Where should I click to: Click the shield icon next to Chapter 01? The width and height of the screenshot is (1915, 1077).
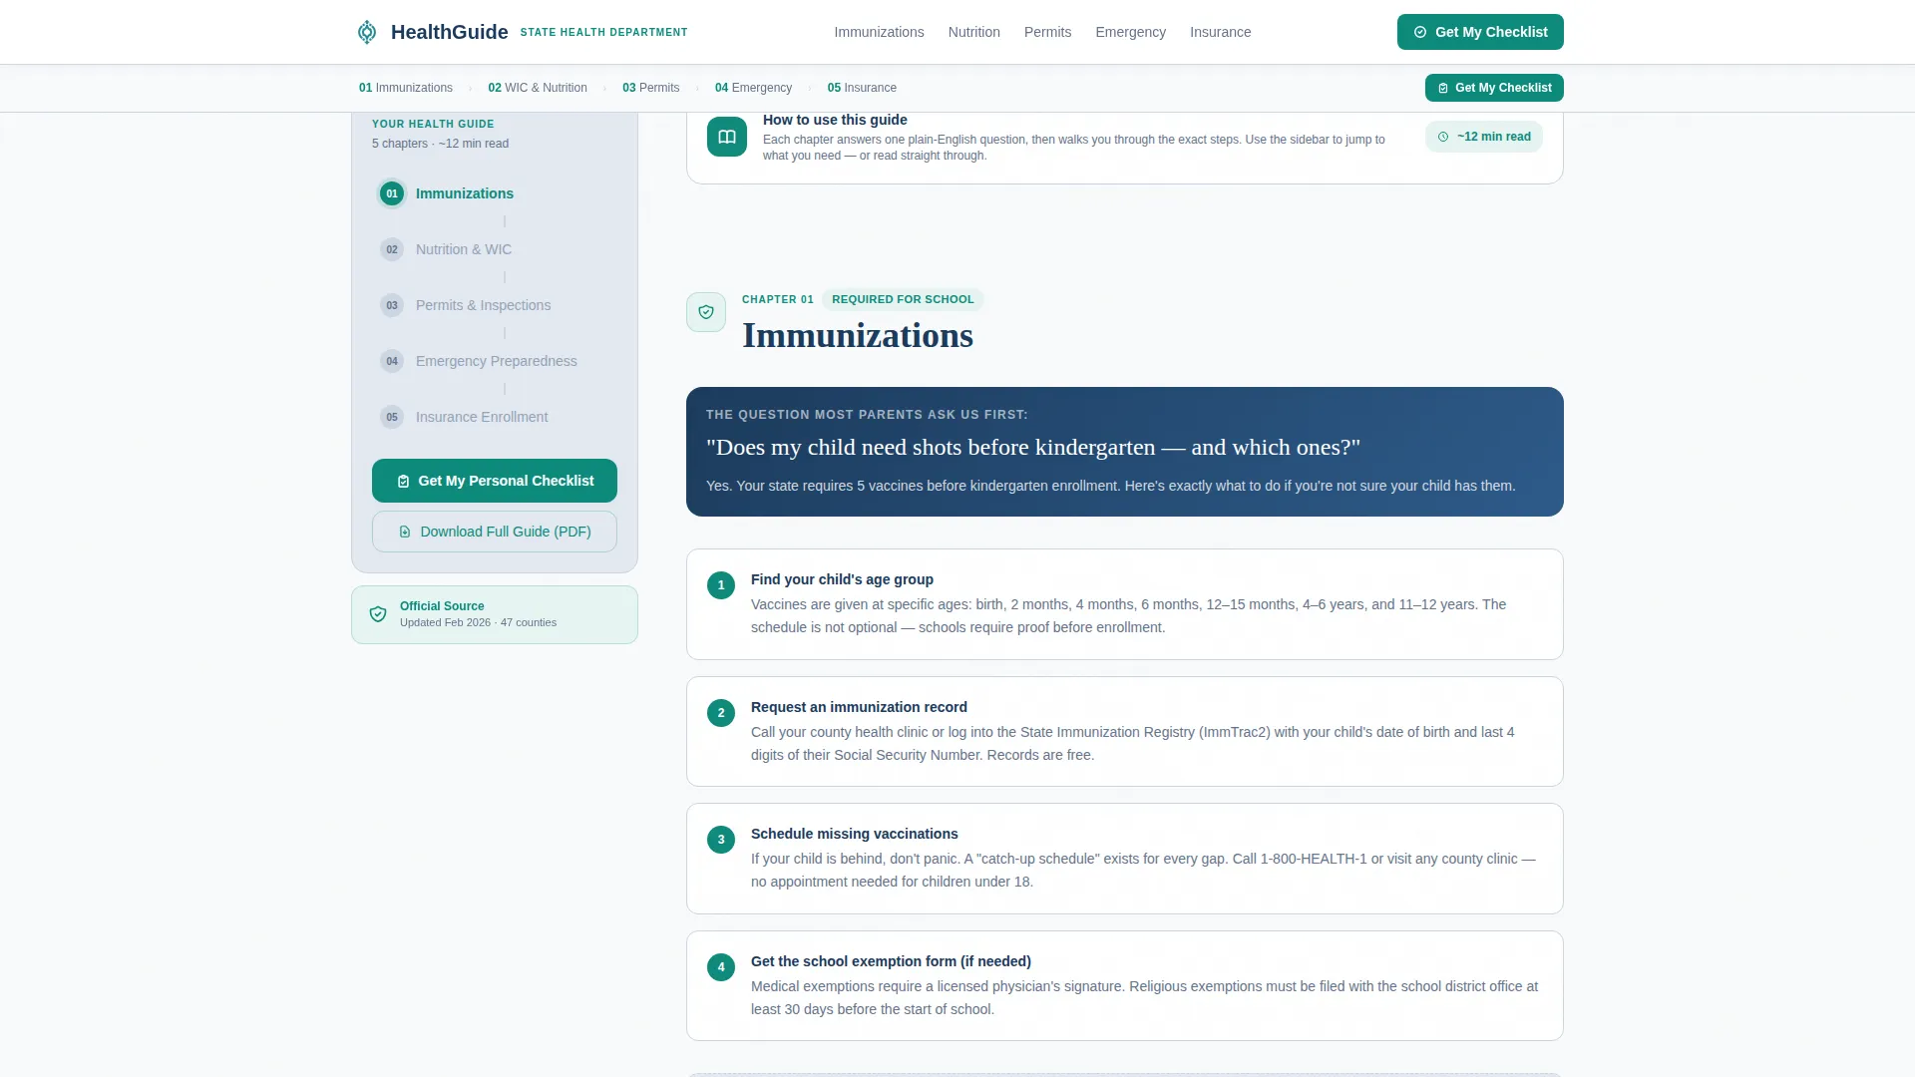tap(706, 312)
